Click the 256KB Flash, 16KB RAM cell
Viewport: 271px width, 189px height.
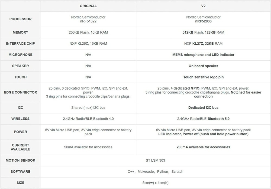point(88,32)
